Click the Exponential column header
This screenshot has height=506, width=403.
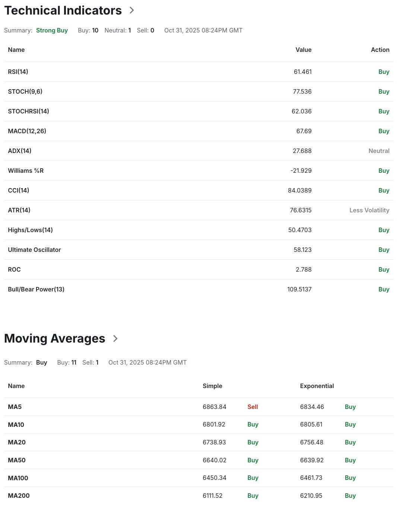pyautogui.click(x=317, y=386)
